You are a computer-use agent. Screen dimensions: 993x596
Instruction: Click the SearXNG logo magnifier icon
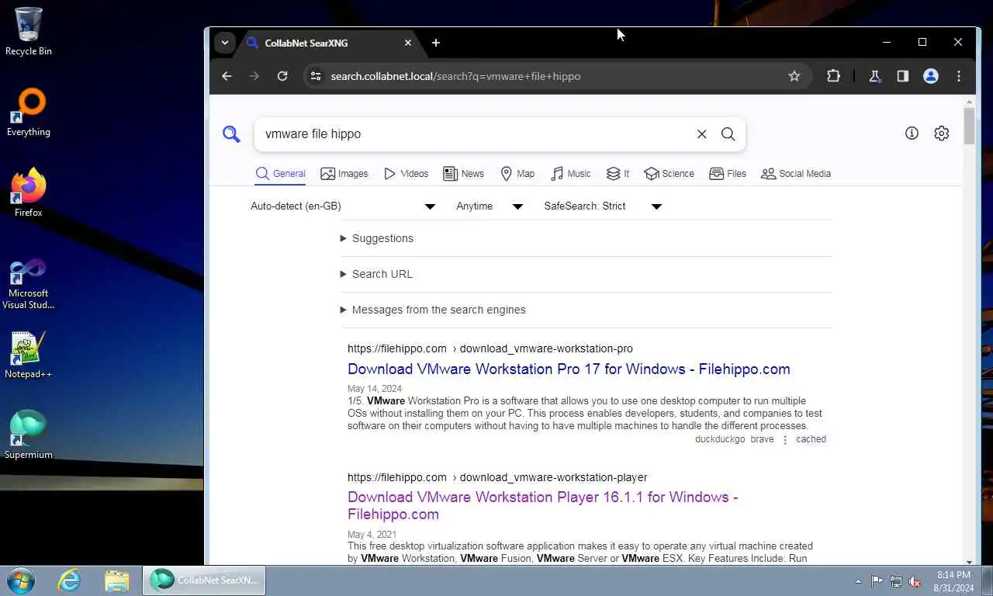[x=231, y=134]
